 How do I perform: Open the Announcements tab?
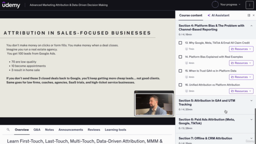click(x=71, y=130)
